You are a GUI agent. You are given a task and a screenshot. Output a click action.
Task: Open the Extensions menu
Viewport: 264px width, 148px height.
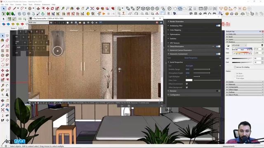click(46, 5)
